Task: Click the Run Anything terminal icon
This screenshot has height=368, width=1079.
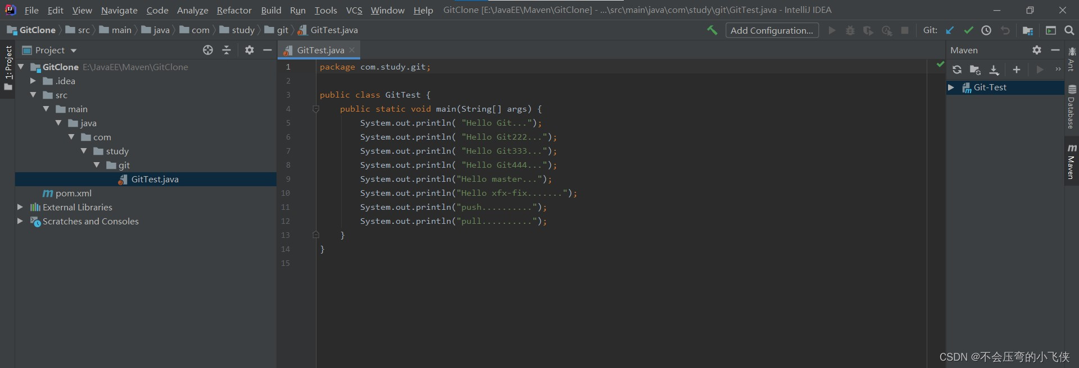Action: 1050,30
